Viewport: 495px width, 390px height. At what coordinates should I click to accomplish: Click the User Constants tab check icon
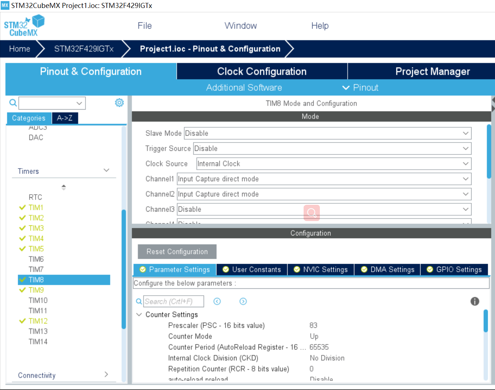(x=226, y=270)
